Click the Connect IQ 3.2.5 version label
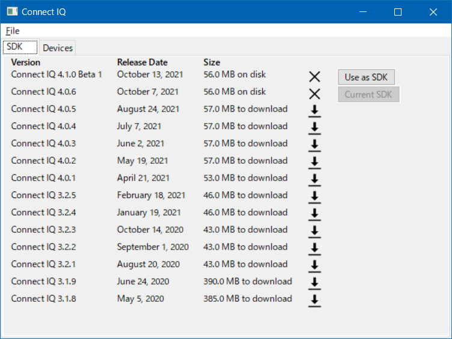 (43, 196)
